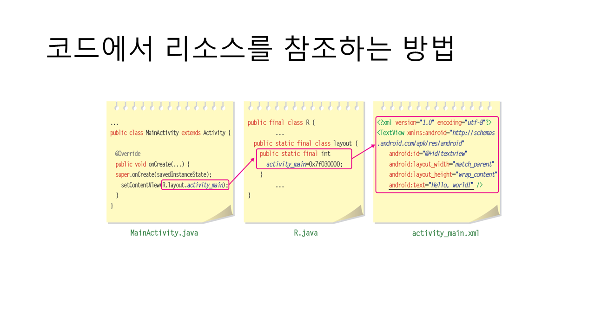Click the highlighted R.layout.activity_main box

click(195, 186)
